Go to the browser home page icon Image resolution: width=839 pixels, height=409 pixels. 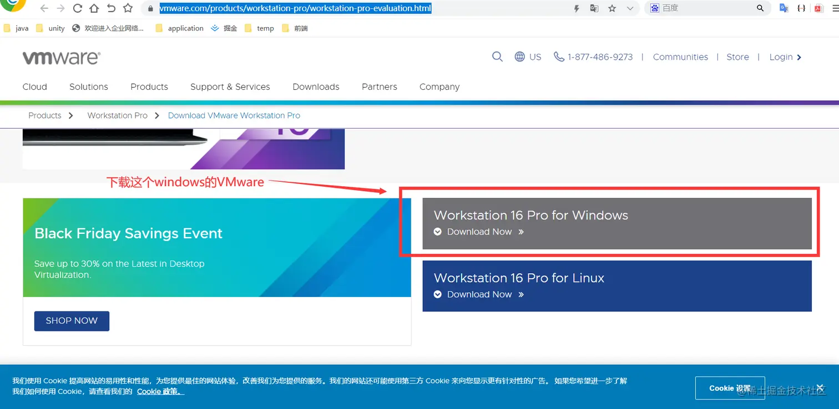(x=94, y=8)
